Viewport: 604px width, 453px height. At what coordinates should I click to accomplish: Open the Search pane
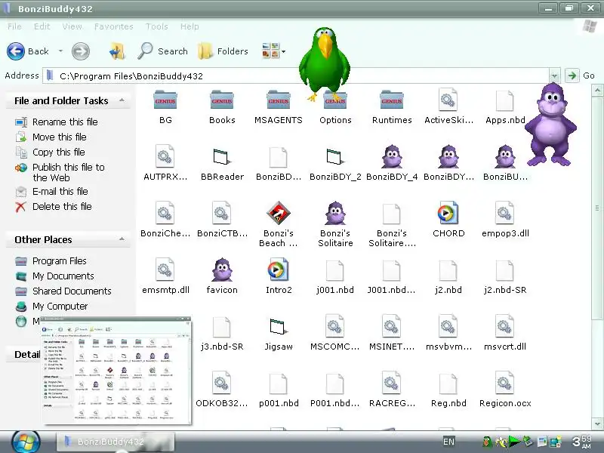(x=162, y=51)
